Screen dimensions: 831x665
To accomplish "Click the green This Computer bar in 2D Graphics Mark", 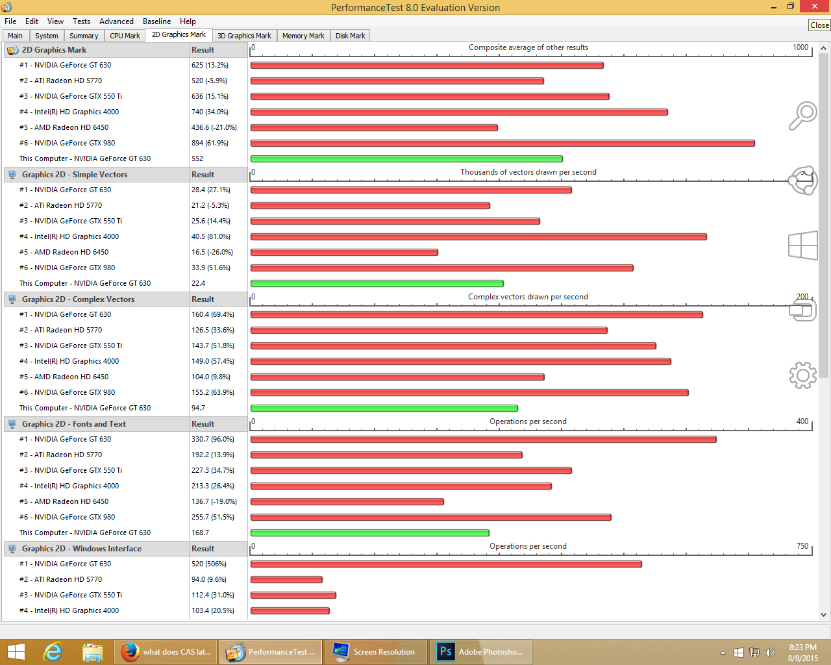I will pyautogui.click(x=406, y=159).
